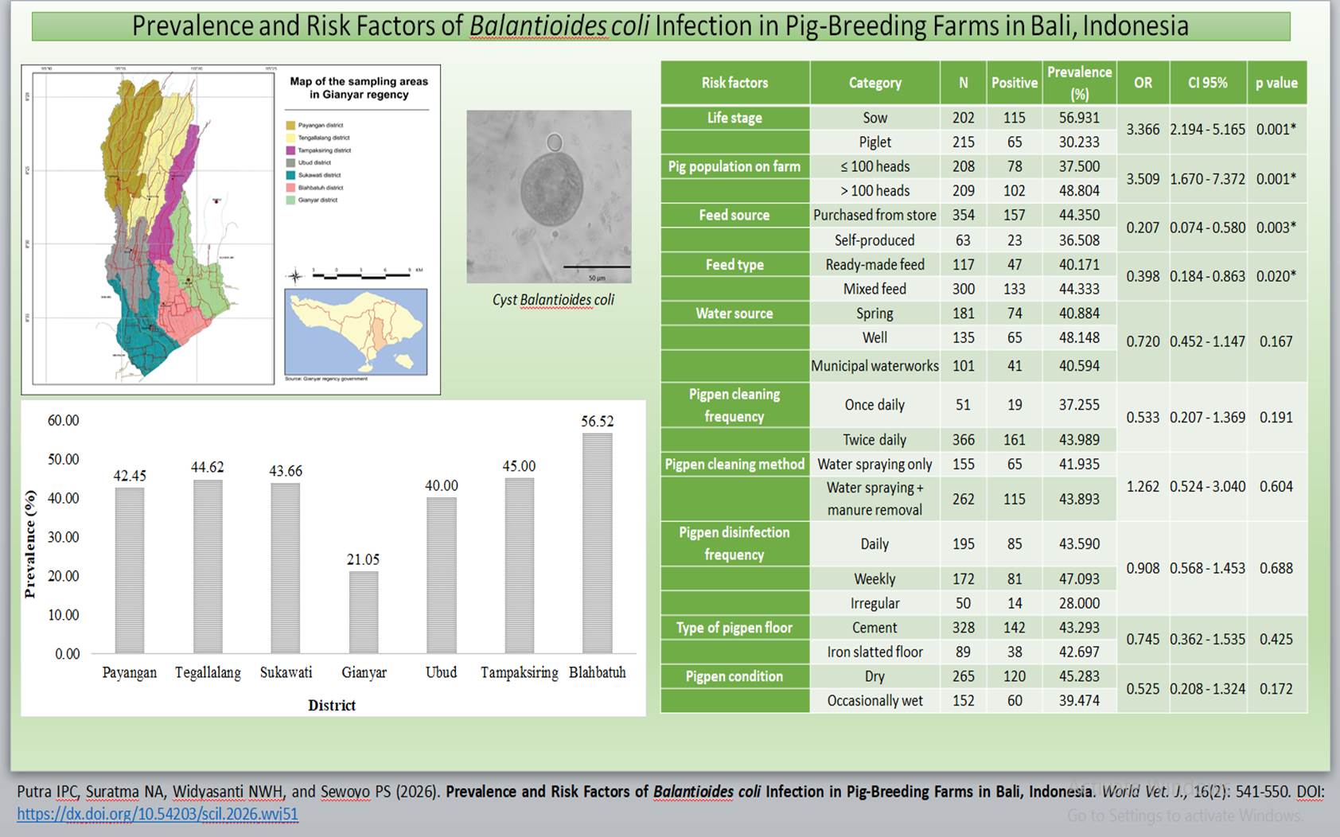This screenshot has height=837, width=1340.
Task: Click the 'Self-produced' category cell
Action: point(875,240)
